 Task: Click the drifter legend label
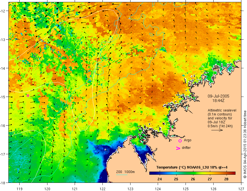186,148
